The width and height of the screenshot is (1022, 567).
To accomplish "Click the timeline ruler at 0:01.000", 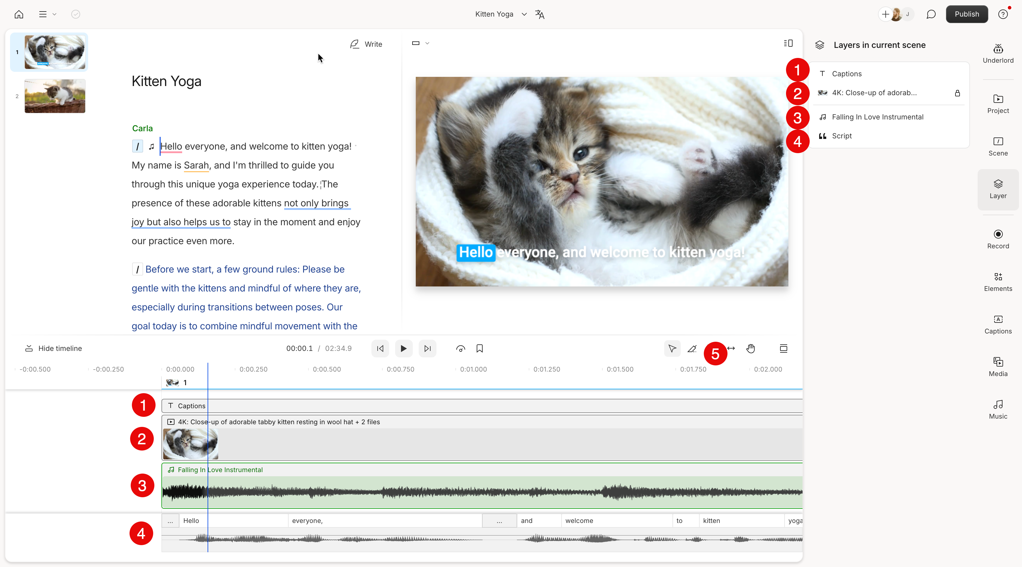I will (473, 369).
